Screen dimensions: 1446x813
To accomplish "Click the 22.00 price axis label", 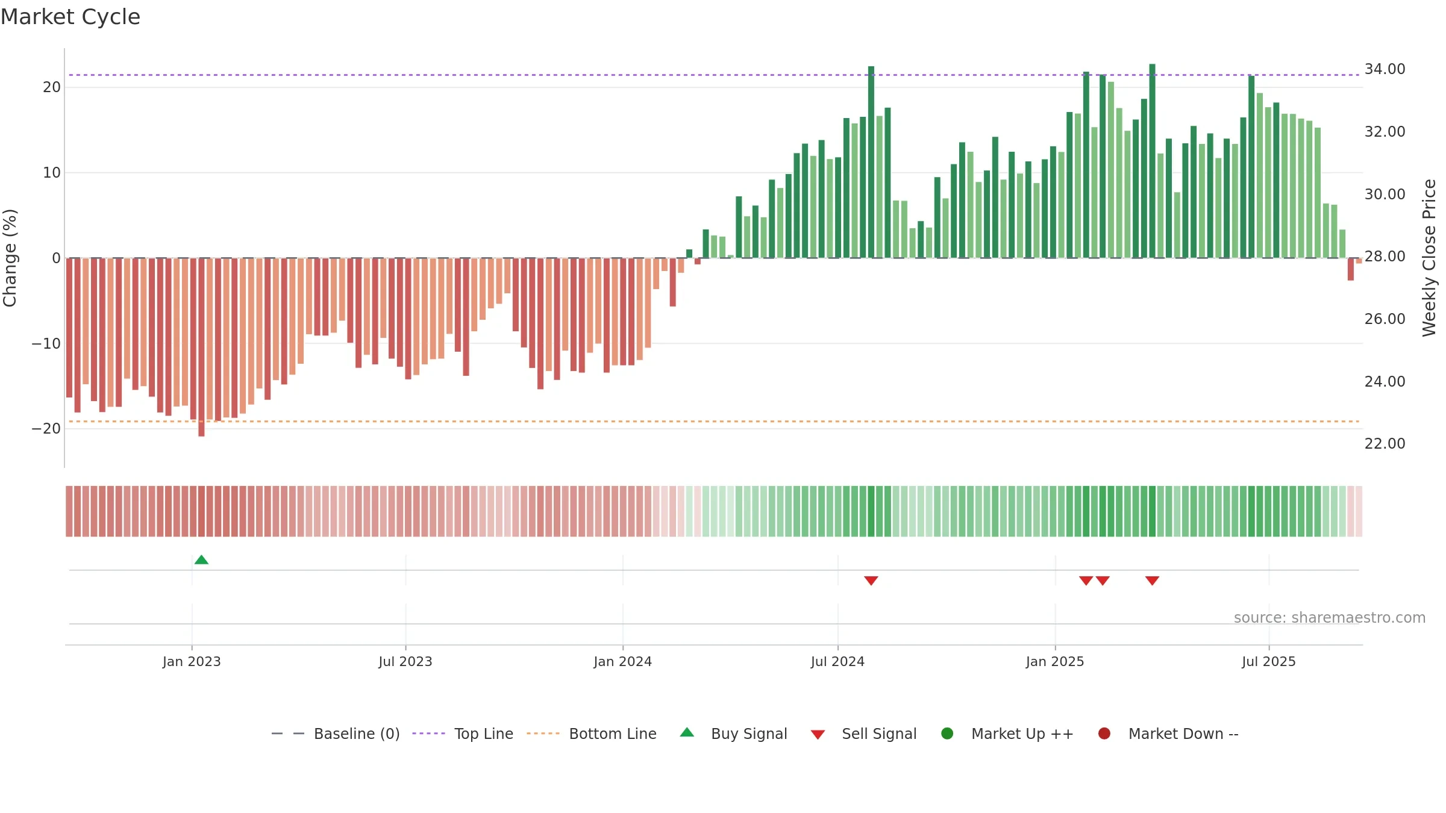I will coord(1385,444).
